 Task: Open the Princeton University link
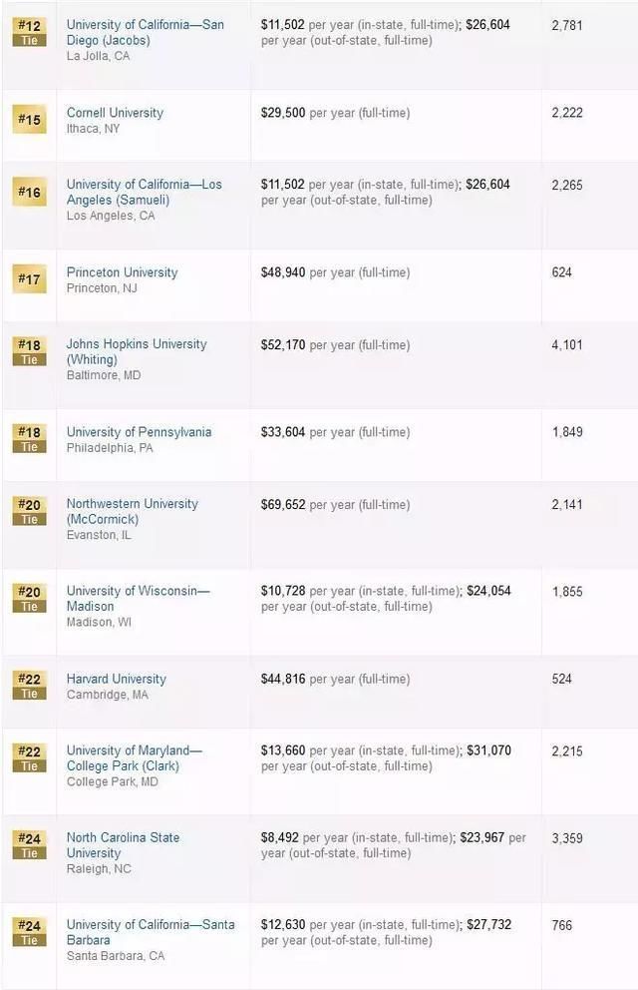(122, 272)
